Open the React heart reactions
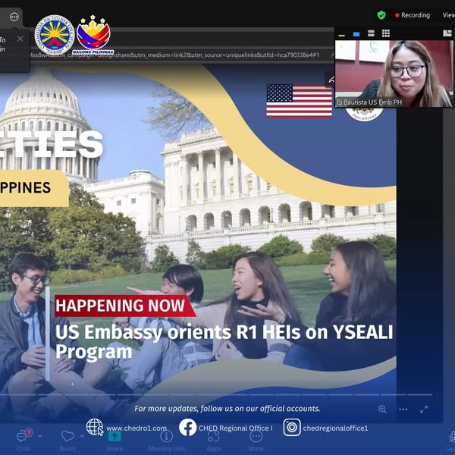 click(67, 439)
